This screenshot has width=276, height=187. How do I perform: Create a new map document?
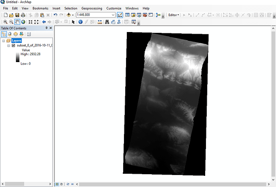6,15
